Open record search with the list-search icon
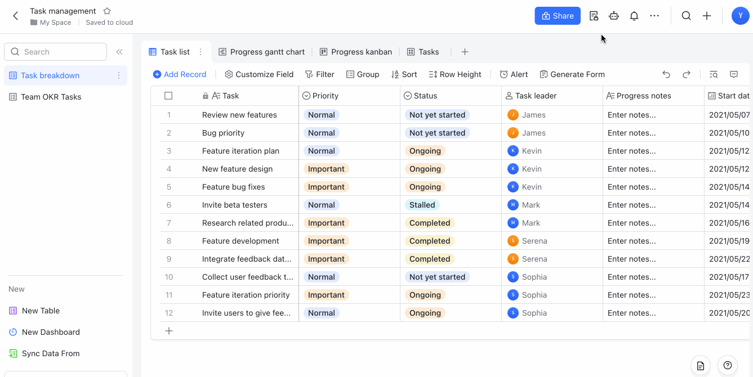753x377 pixels. pyautogui.click(x=713, y=74)
